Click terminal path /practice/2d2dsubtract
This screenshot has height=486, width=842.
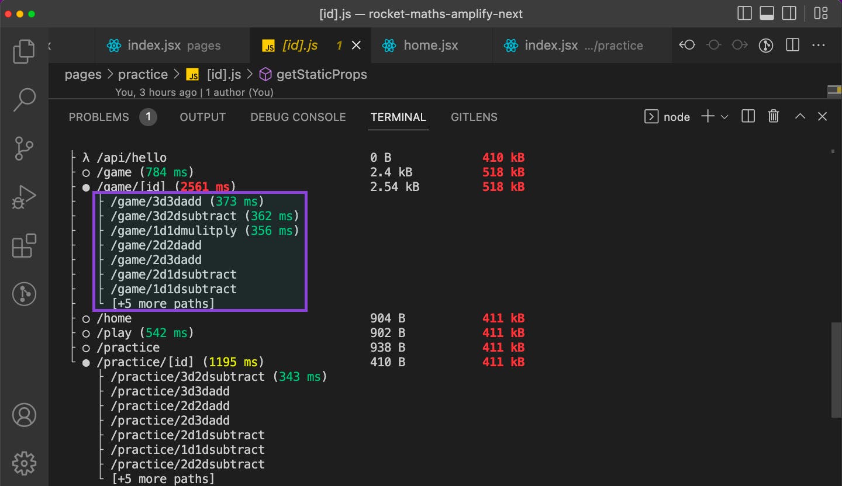[x=188, y=464]
